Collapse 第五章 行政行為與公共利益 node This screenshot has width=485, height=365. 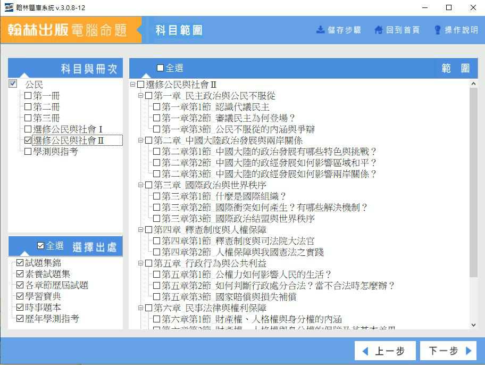[140, 263]
